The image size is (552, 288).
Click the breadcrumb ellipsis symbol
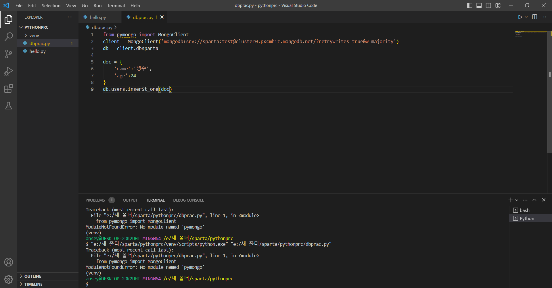tap(120, 28)
